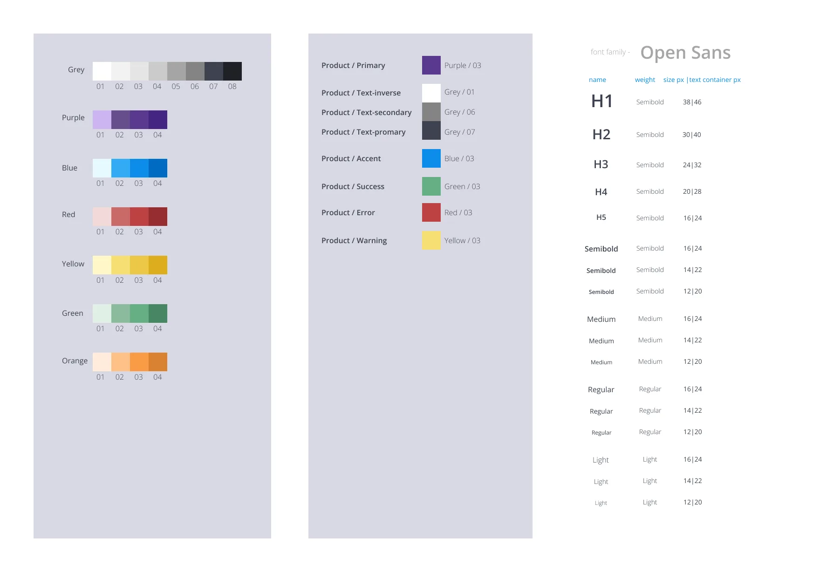Select the Green 02 swatch

(121, 313)
